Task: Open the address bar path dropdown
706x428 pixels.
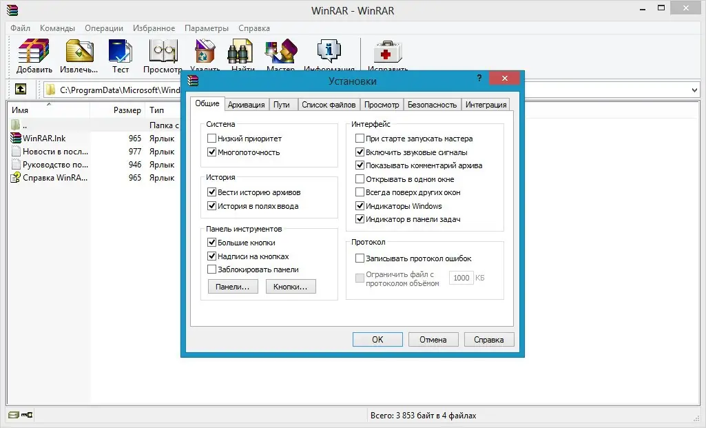Action: (696, 89)
